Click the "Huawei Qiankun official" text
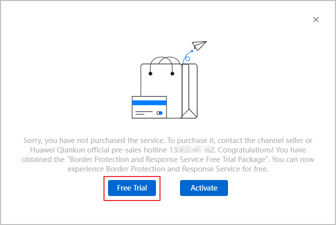The height and width of the screenshot is (225, 336). click(70, 150)
